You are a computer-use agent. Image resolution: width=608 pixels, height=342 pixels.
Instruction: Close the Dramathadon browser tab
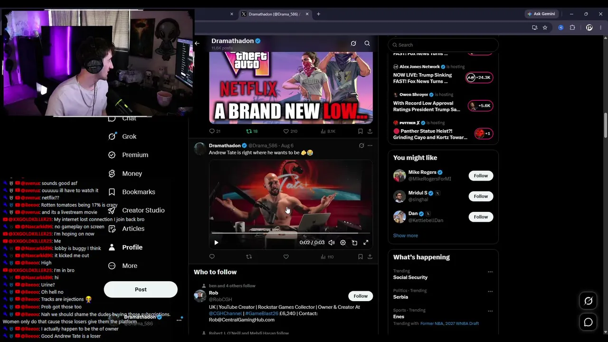tap(307, 14)
